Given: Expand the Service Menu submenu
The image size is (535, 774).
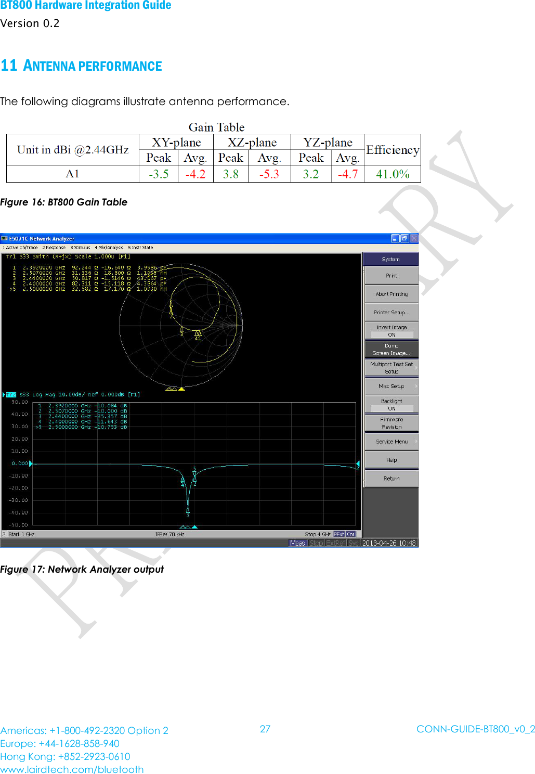Looking at the screenshot, I should (x=392, y=442).
